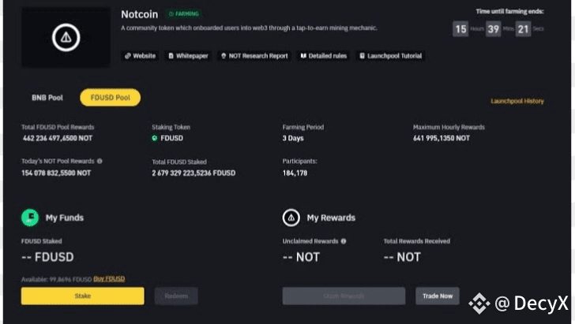The image size is (575, 324).
Task: Click the yellow Stake button
Action: coord(82,296)
